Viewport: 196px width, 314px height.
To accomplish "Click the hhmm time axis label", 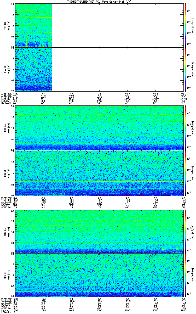I will pos(4,310).
